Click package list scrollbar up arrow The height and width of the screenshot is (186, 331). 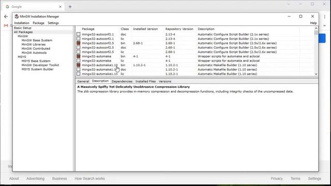[316, 28]
